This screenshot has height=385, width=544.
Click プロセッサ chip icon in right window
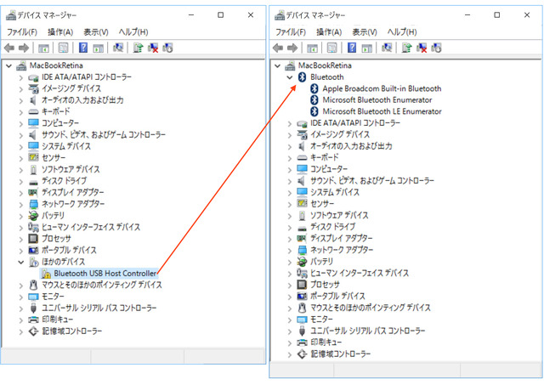click(x=303, y=285)
